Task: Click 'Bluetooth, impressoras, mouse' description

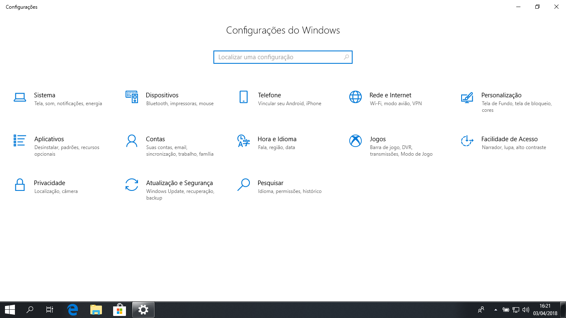Action: 180,104
